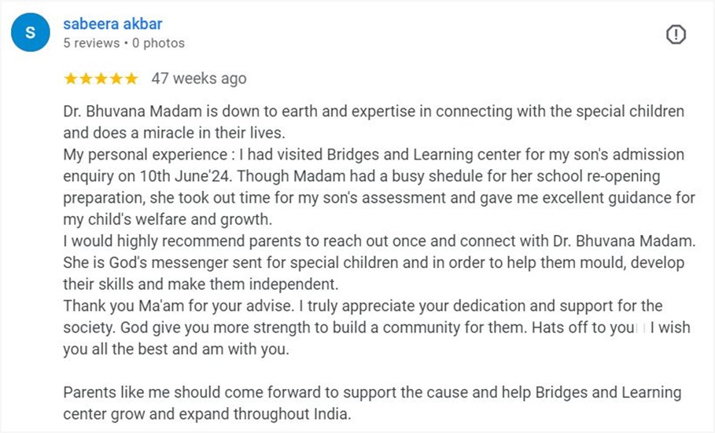Click the 'Thank you Ma'am for your advise' line
This screenshot has width=715, height=433.
tap(363, 306)
